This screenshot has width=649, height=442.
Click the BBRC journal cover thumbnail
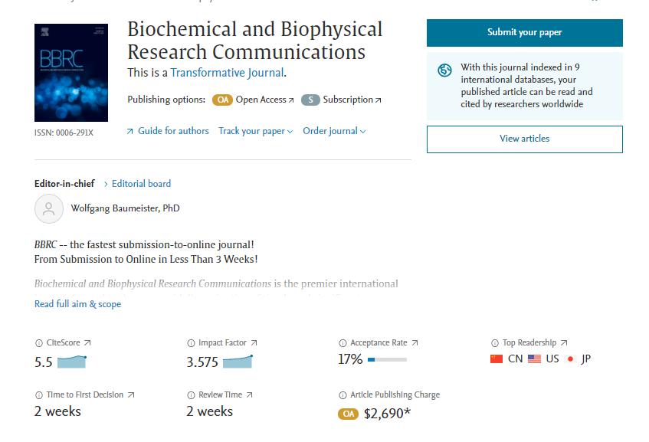(x=71, y=73)
